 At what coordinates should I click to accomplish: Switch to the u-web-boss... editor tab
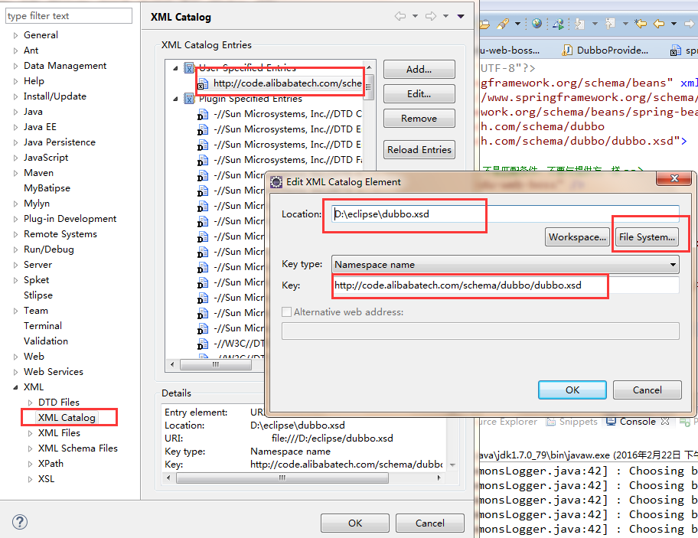(x=510, y=51)
